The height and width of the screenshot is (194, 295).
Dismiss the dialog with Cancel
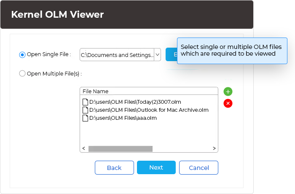(198, 167)
